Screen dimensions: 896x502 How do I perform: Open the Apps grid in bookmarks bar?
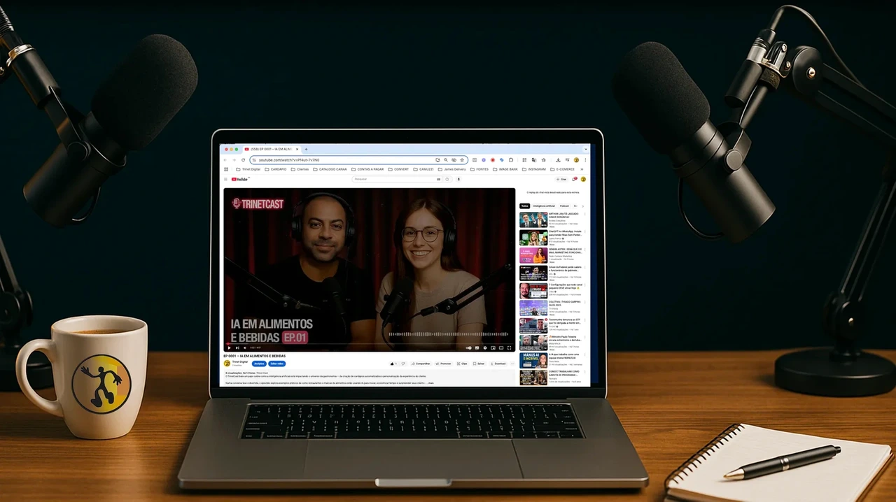(226, 169)
